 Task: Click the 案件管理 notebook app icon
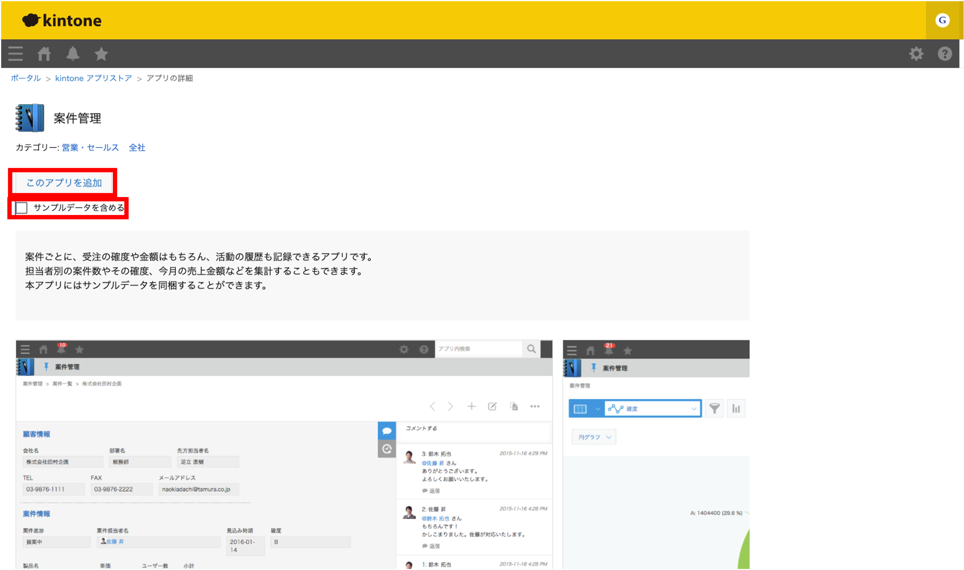click(x=30, y=118)
